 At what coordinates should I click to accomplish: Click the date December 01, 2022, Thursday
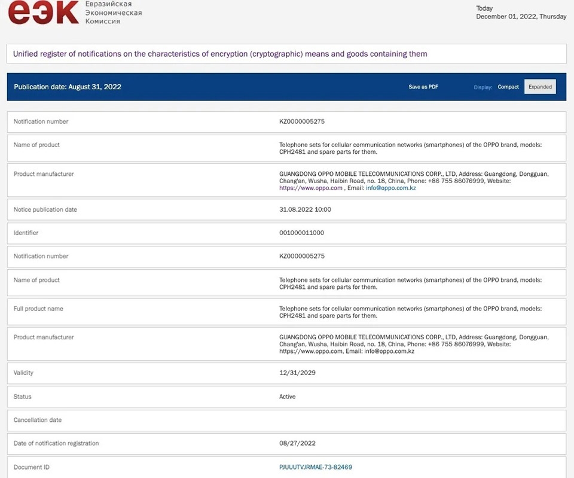point(521,17)
